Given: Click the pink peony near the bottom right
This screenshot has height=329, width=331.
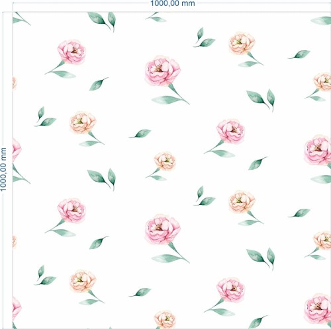Looking at the screenshot, I should click(230, 290).
